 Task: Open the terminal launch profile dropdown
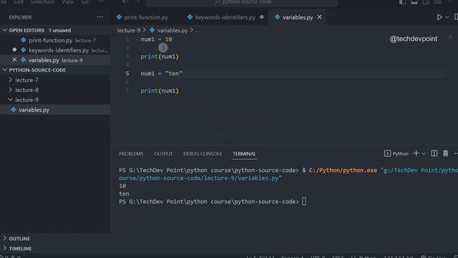(x=424, y=153)
